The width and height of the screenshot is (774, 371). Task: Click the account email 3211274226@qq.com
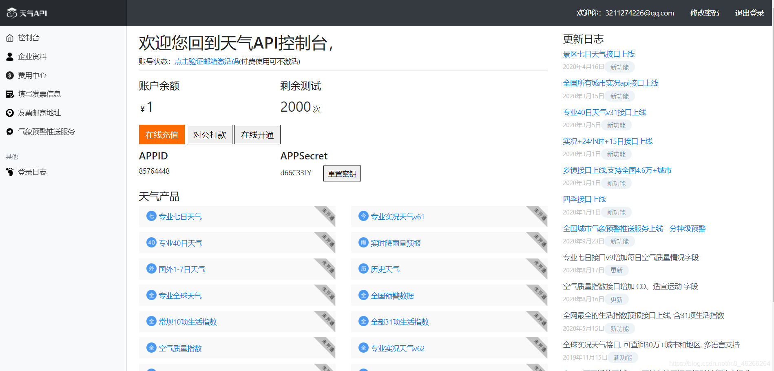click(x=639, y=13)
